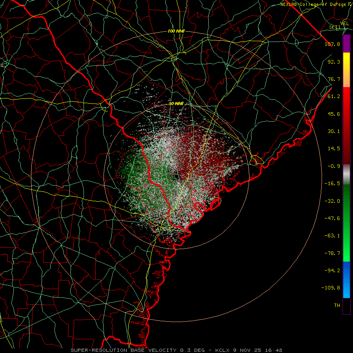Pick the 30.1 legend value
The height and width of the screenshot is (353, 353).
click(x=334, y=131)
